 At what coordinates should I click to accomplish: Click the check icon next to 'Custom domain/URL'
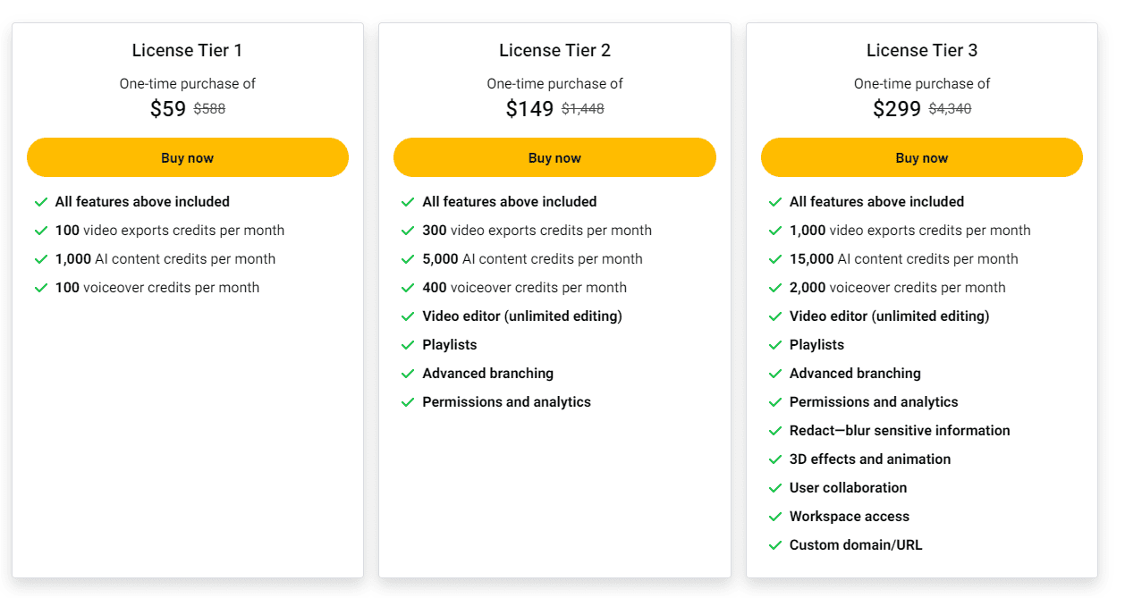pos(775,544)
